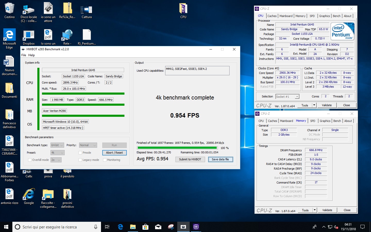371x232 pixels.
Task: Enable the Monitoring checkbox
Action: click(x=105, y=160)
